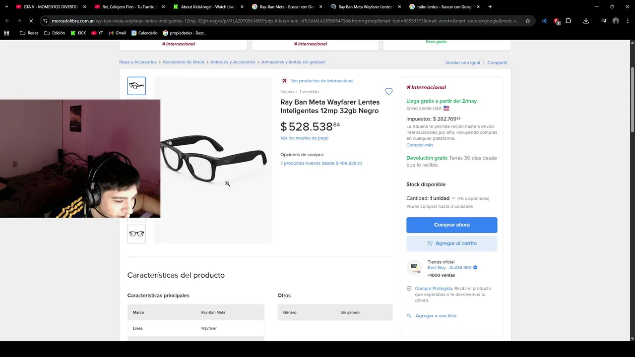Stop loading the page in Chrome
The image size is (635, 357).
pos(31,21)
